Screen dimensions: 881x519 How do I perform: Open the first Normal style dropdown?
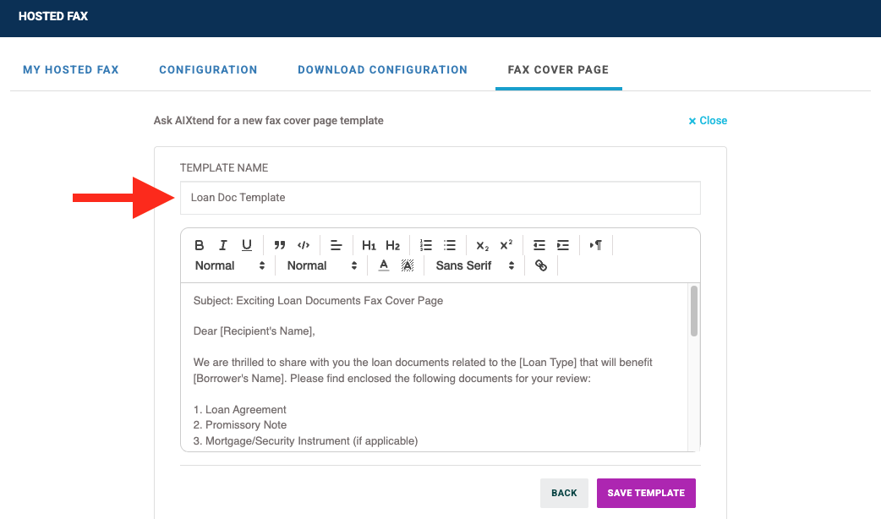[228, 265]
